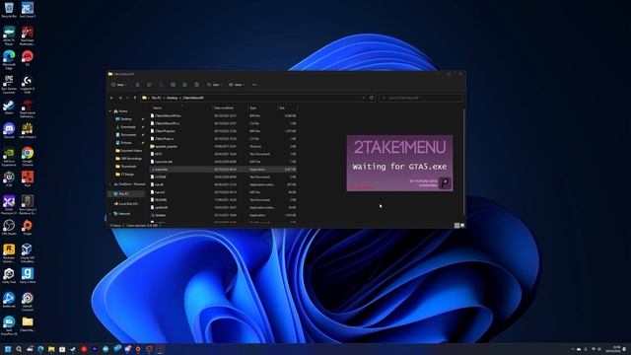Click the Delete trash icon in toolbar
The image size is (631, 355).
pyautogui.click(x=197, y=85)
